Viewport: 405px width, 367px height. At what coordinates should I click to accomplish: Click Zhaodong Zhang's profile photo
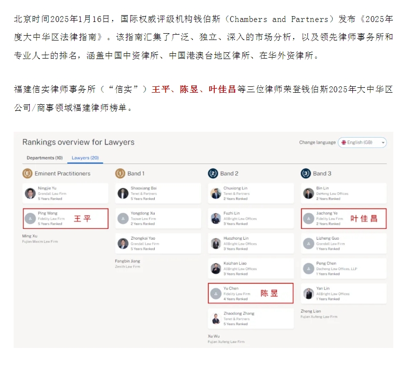(x=216, y=319)
